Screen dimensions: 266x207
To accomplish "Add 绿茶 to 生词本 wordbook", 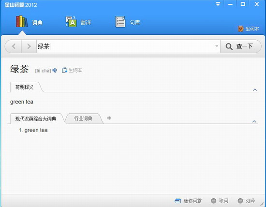I will 72,70.
